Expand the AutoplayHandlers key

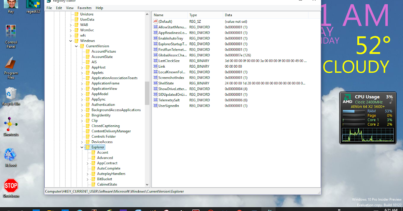point(88,174)
